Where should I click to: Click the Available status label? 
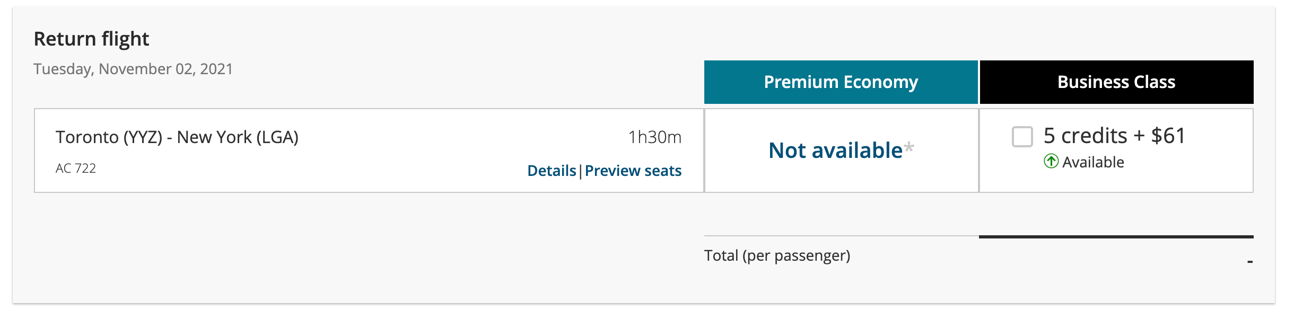(x=1093, y=162)
